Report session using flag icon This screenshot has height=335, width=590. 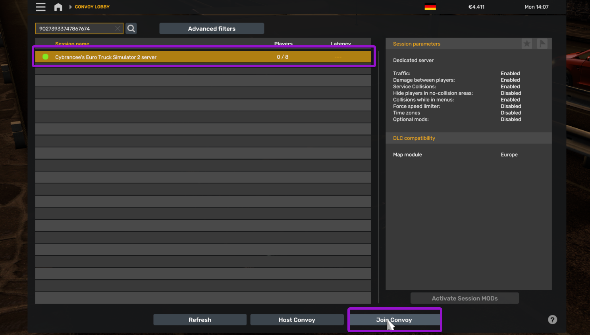click(542, 44)
